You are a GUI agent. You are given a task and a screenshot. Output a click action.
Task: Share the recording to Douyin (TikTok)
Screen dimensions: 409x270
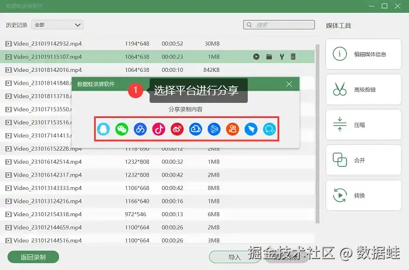coord(158,129)
